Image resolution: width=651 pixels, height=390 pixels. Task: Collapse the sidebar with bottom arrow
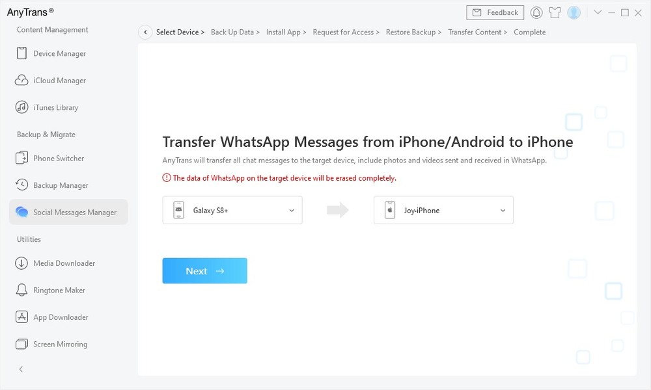21,369
